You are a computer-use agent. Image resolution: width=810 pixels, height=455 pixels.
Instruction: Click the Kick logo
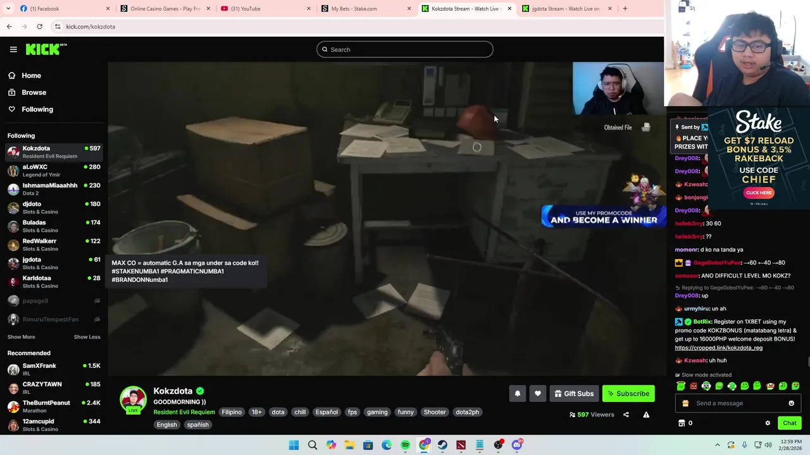[x=46, y=49]
